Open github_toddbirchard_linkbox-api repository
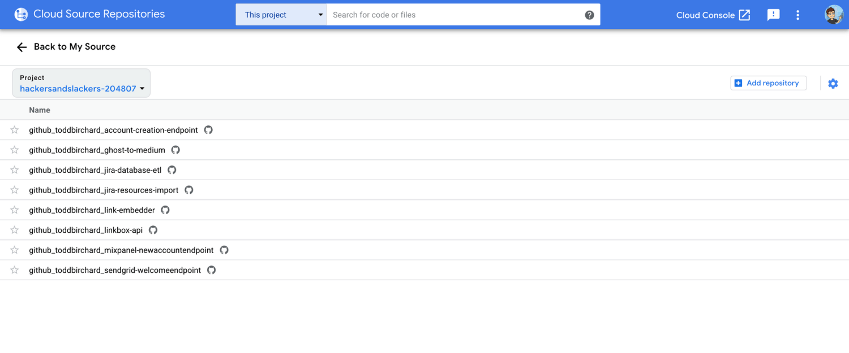Viewport: 849px width, 353px height. 86,230
